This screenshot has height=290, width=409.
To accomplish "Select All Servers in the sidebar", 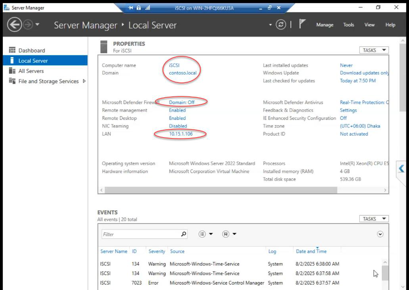I will coord(45,71).
